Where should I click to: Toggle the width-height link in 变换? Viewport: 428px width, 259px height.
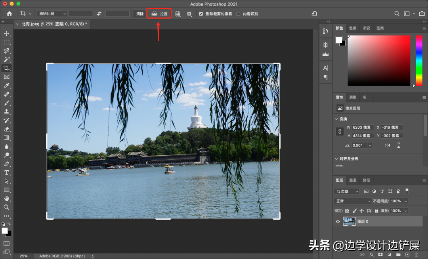pyautogui.click(x=340, y=131)
